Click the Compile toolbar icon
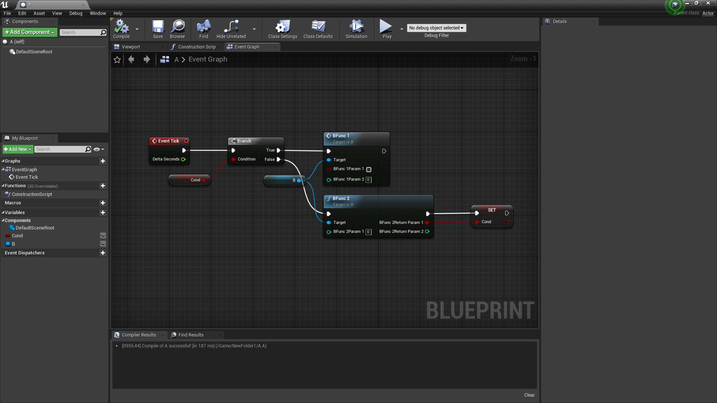The height and width of the screenshot is (403, 717). [x=121, y=27]
